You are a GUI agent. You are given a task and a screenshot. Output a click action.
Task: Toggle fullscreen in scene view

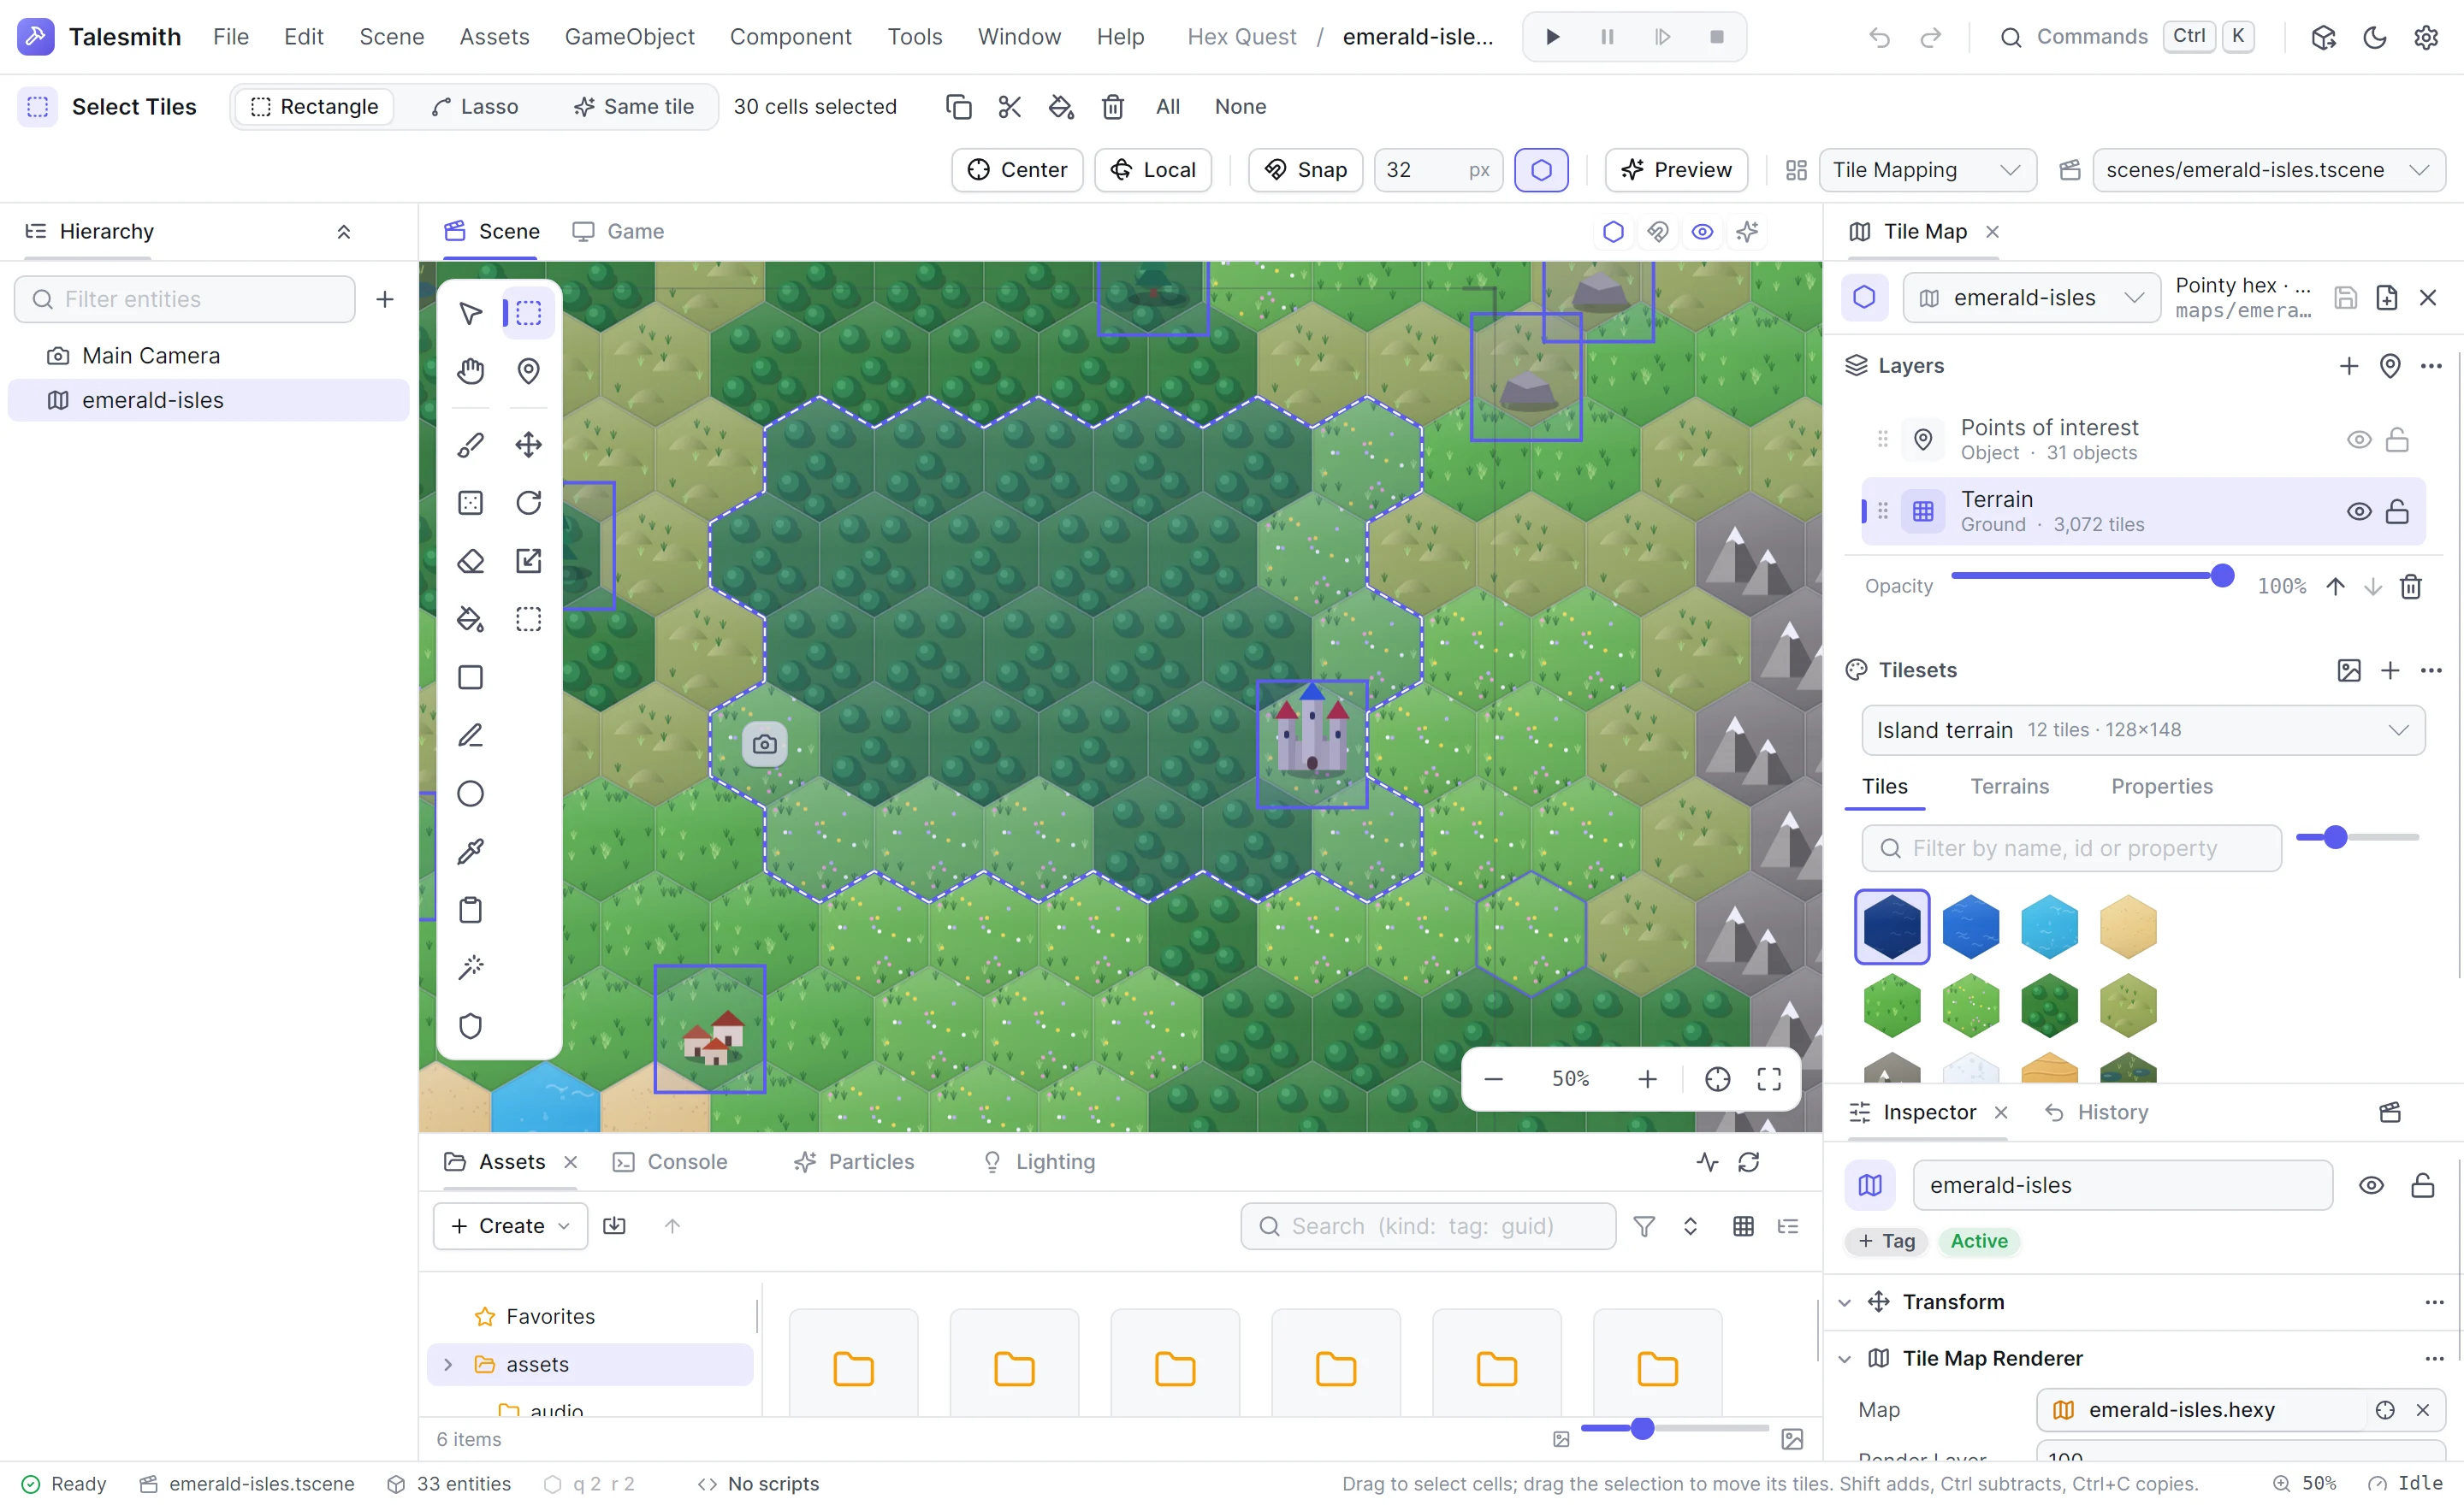(x=1769, y=1079)
